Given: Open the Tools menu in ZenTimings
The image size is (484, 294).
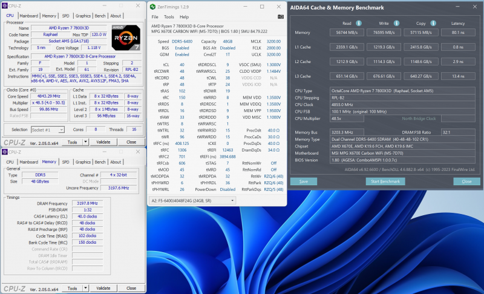Looking at the screenshot, I should tap(169, 17).
